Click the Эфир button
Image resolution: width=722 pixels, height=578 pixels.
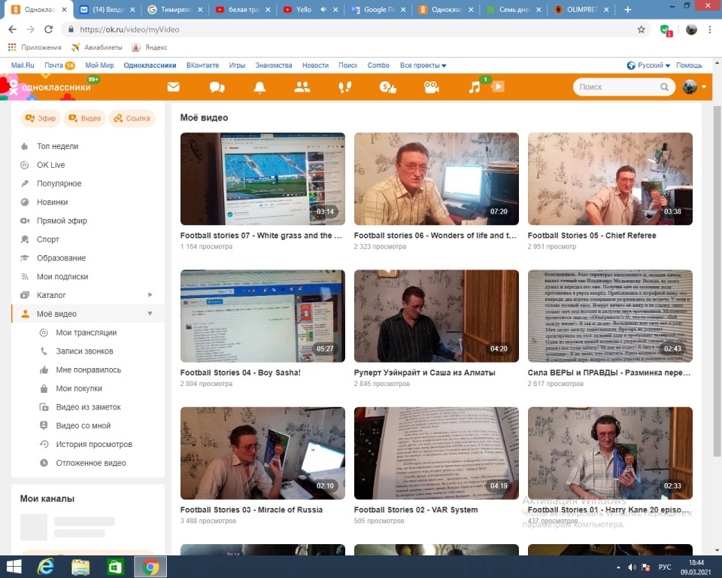[x=41, y=118]
